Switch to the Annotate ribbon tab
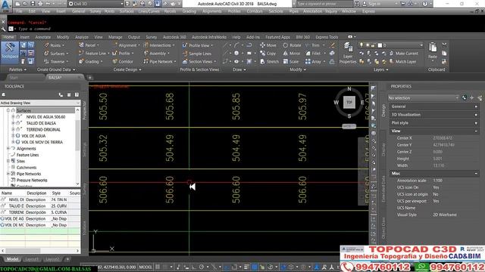Screen dimensions: 485x272 pyautogui.click(x=42, y=37)
